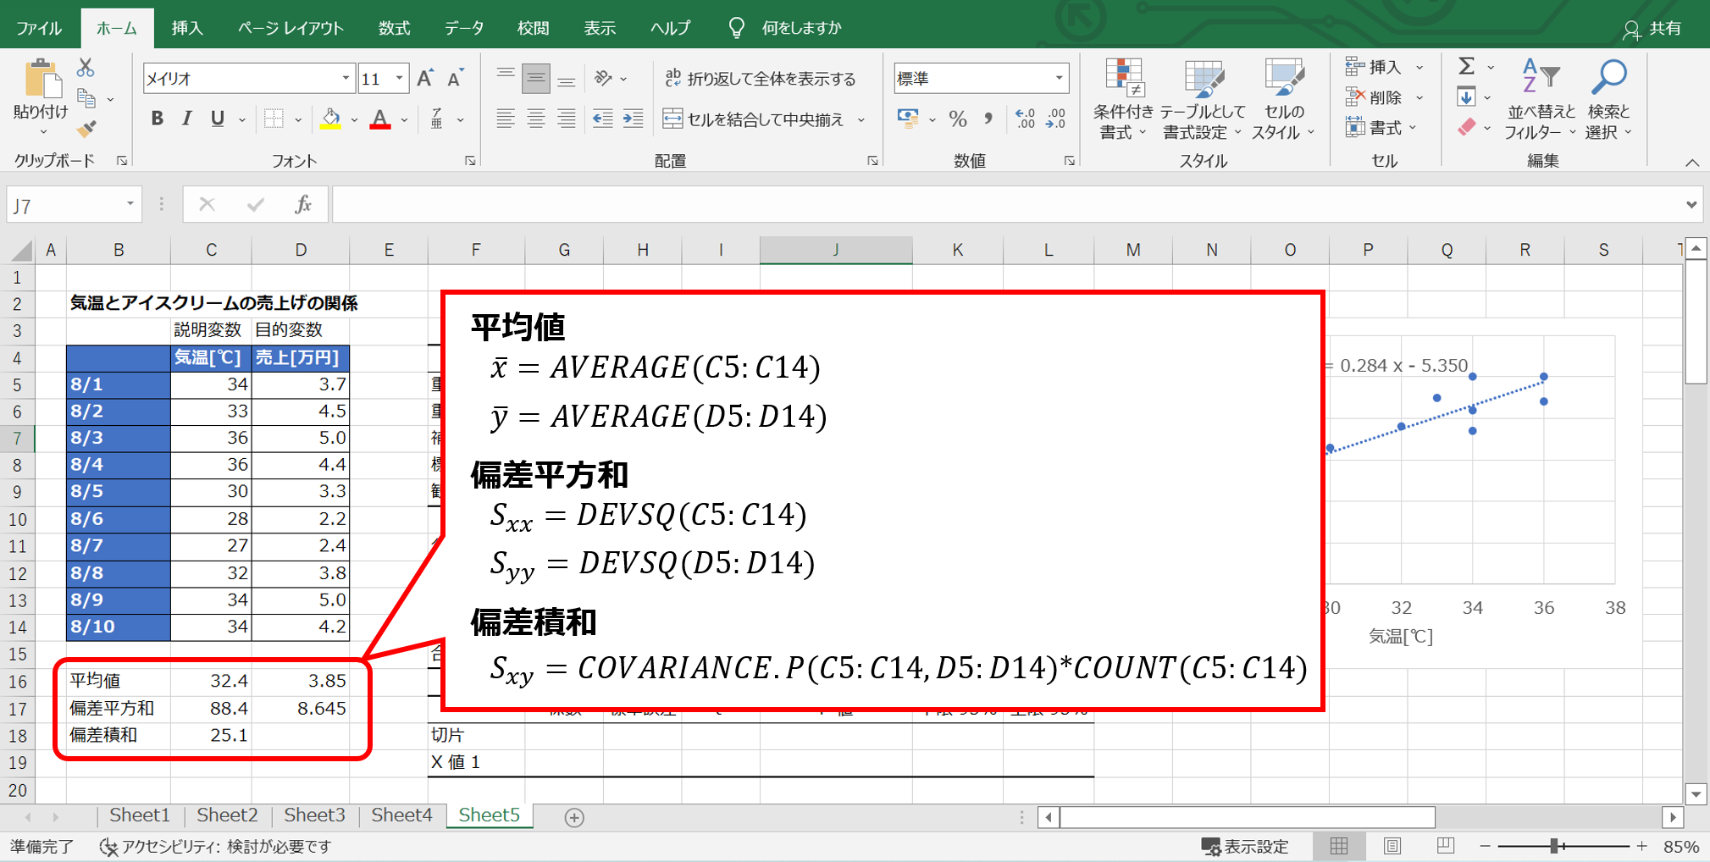Toggle Italic formatting
Screen dimensions: 1710x862
click(x=187, y=119)
